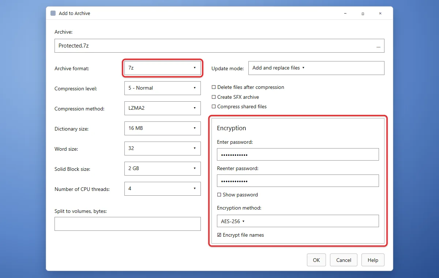The width and height of the screenshot is (439, 278).
Task: Maximize the Add to Archive window
Action: [x=363, y=13]
